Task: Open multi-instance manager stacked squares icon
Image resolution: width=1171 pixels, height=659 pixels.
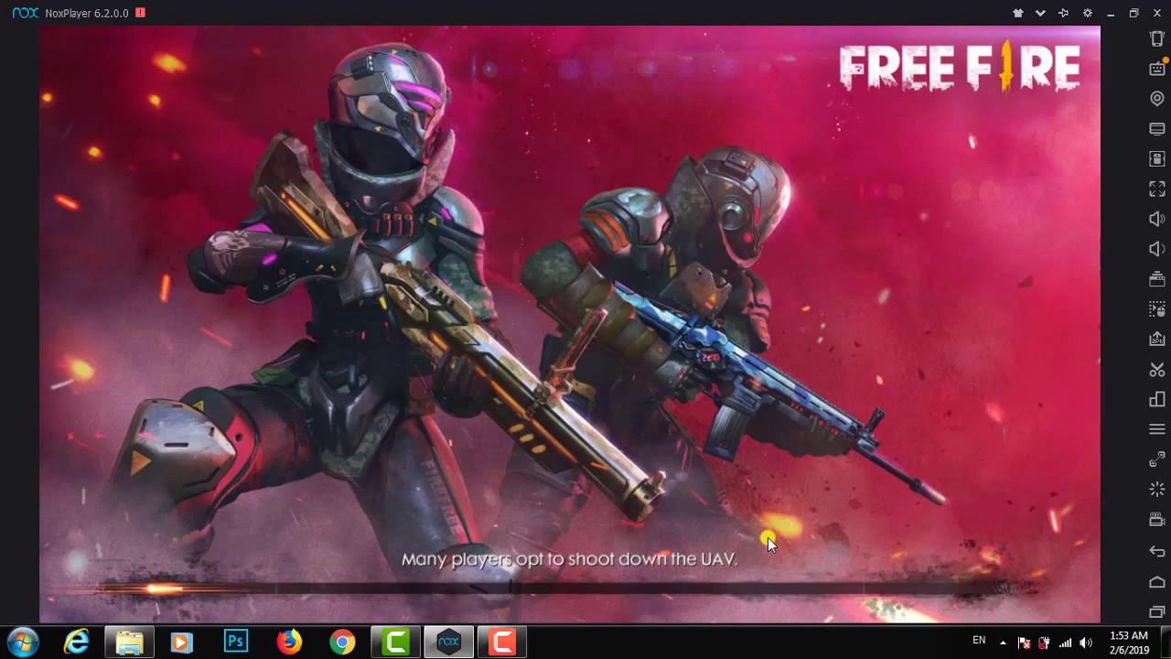Action: 1157,399
